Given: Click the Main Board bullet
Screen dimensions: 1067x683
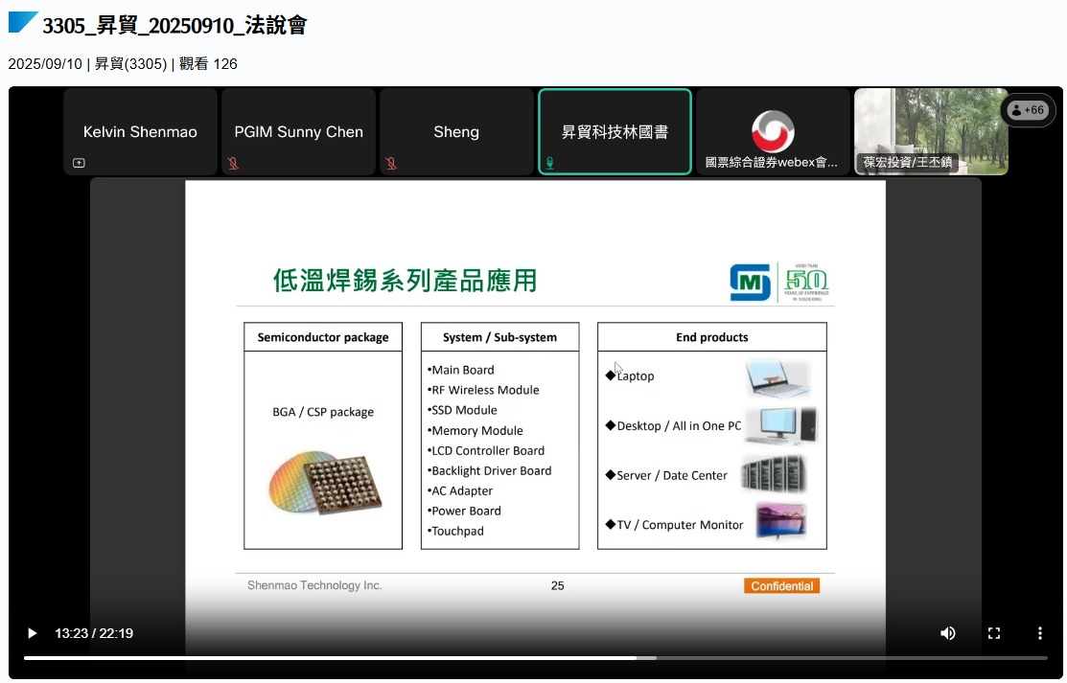Looking at the screenshot, I should point(461,370).
